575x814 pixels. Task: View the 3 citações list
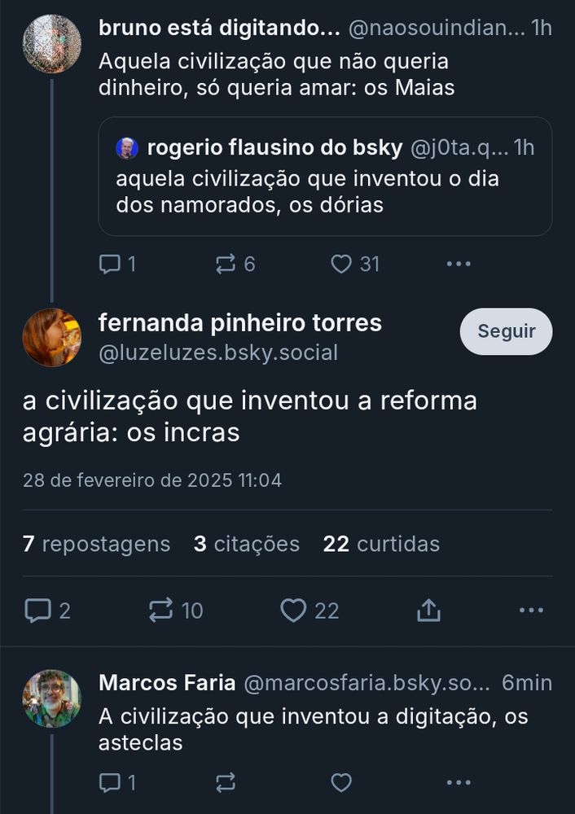tap(246, 544)
